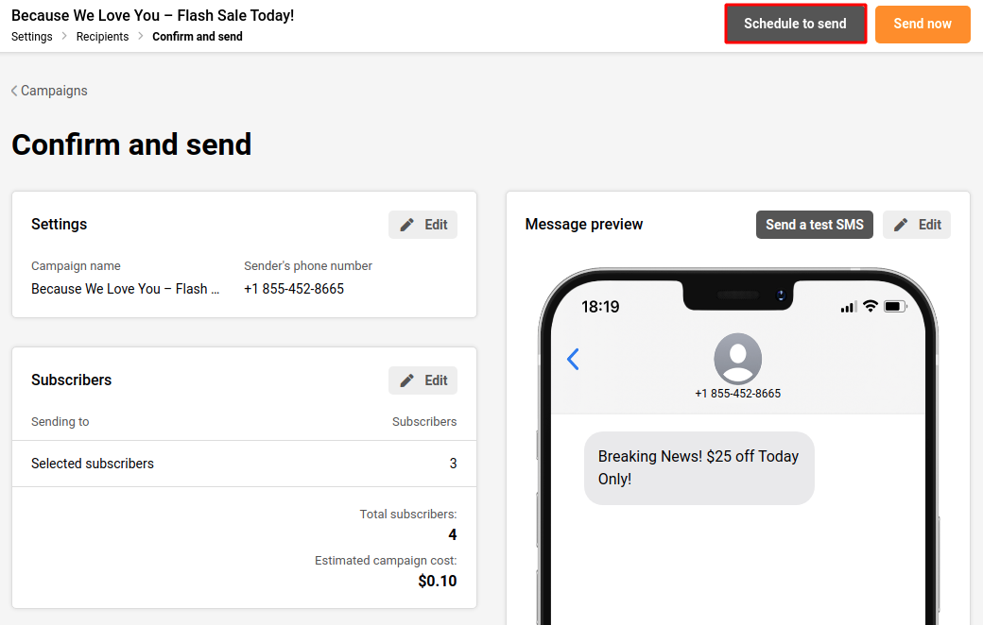Click the pencil icon in Message preview
Screen dimensions: 983x625
pos(902,225)
